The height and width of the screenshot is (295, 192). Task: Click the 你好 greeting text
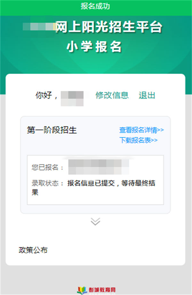(44, 95)
